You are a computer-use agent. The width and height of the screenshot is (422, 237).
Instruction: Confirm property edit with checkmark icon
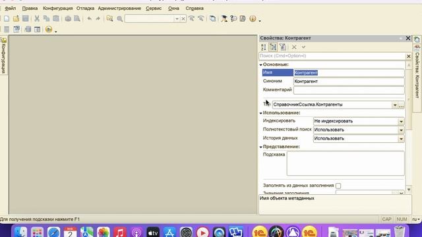[x=303, y=47]
